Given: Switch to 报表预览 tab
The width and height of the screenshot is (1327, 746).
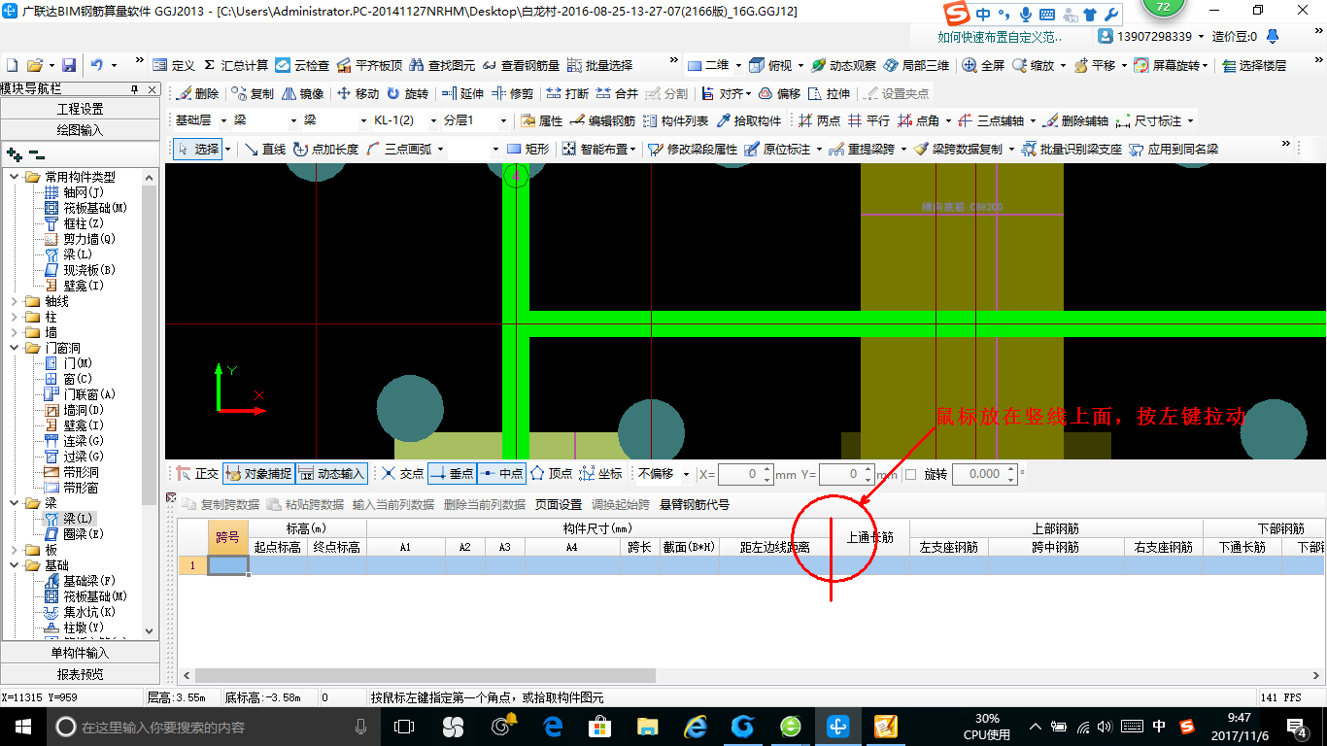Looking at the screenshot, I should [x=80, y=673].
